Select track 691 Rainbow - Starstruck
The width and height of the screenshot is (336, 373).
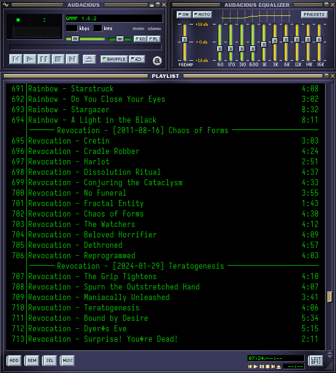[x=166, y=89]
